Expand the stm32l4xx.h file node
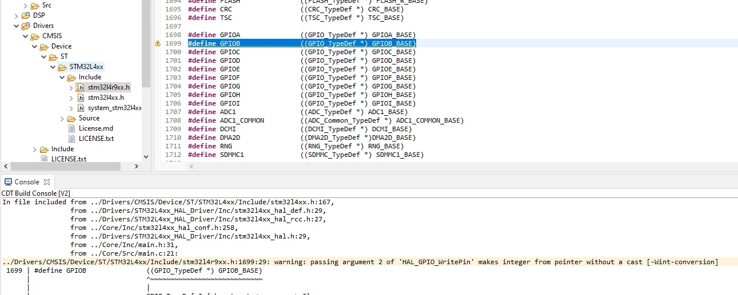The image size is (738, 295). 71,98
